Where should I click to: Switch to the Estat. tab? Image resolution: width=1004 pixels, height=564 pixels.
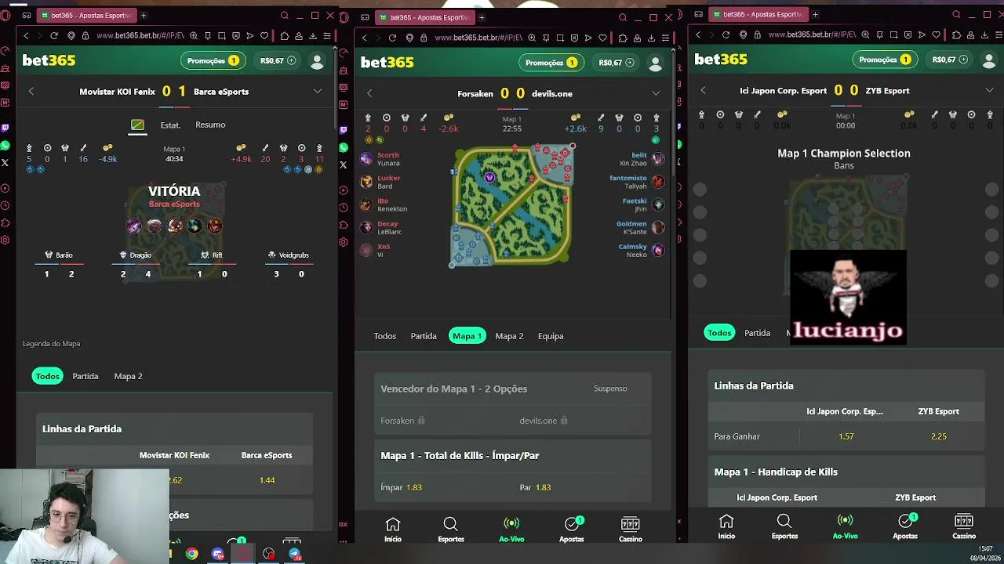pyautogui.click(x=170, y=125)
